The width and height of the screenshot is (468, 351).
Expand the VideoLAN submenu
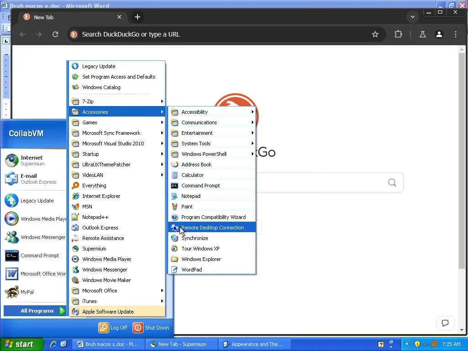[117, 175]
